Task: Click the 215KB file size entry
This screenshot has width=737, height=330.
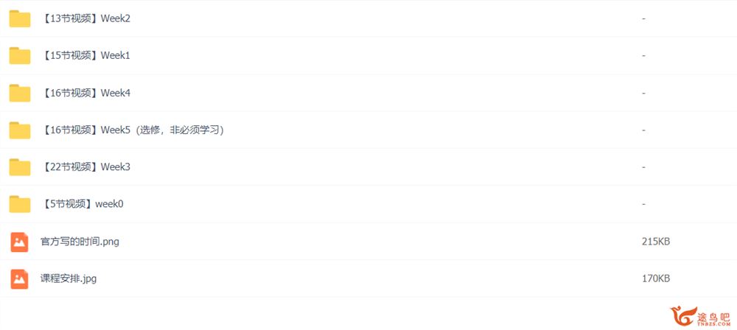Action: [656, 242]
